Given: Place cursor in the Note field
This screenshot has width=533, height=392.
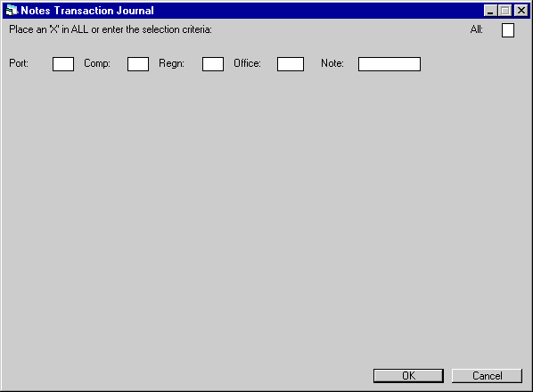Looking at the screenshot, I should coord(389,64).
